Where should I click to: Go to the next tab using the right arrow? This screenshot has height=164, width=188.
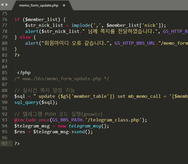pyautogui.click(x=7, y=5)
